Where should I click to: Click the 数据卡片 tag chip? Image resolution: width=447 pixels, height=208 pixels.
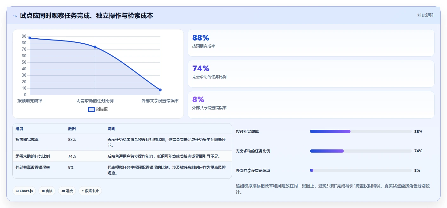tap(90, 191)
